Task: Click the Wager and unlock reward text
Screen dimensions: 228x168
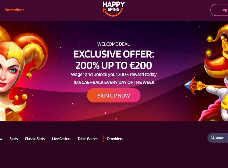Action: point(114,75)
